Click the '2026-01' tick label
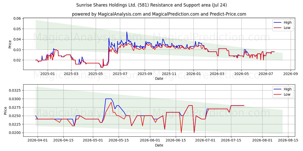 [x=194, y=74]
